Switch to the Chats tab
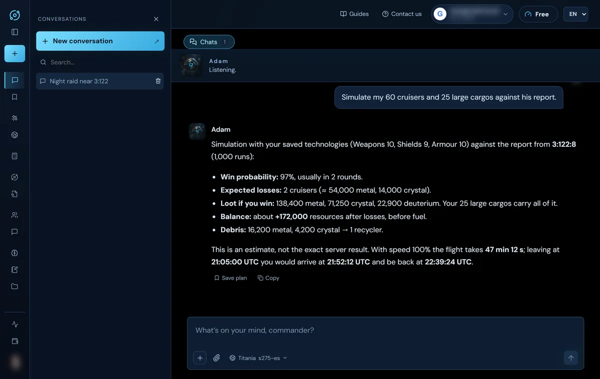This screenshot has height=379, width=600. point(209,42)
